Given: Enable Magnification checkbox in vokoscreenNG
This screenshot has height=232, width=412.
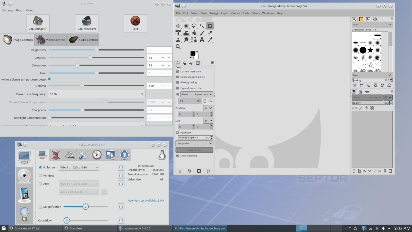Looking at the screenshot, I should [x=40, y=207].
